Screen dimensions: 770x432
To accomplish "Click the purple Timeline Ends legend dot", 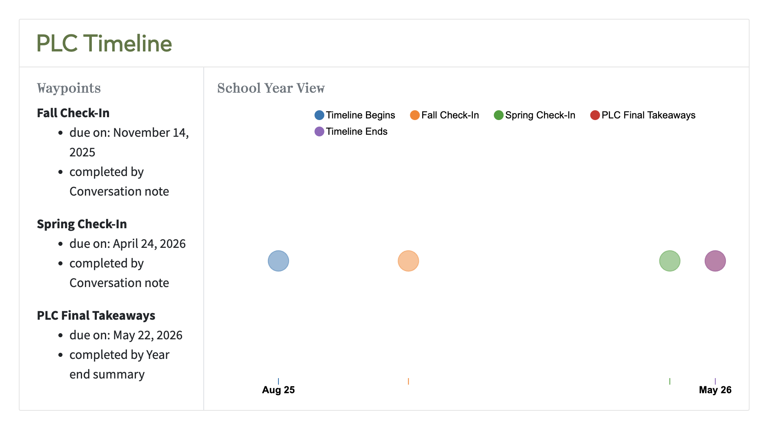I will (319, 131).
